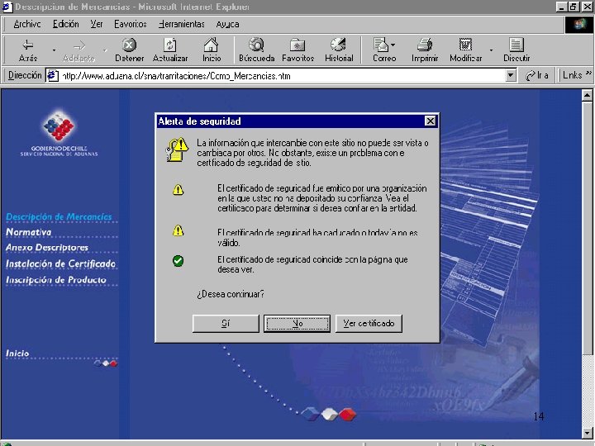Screen dimensions: 595x446
Task: Open the Inscripción de Producto link
Action: click(x=56, y=280)
